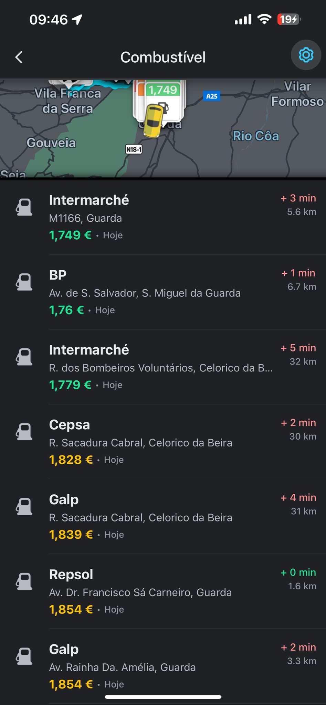Open fuel settings gear icon
326x705 pixels.
(x=306, y=55)
